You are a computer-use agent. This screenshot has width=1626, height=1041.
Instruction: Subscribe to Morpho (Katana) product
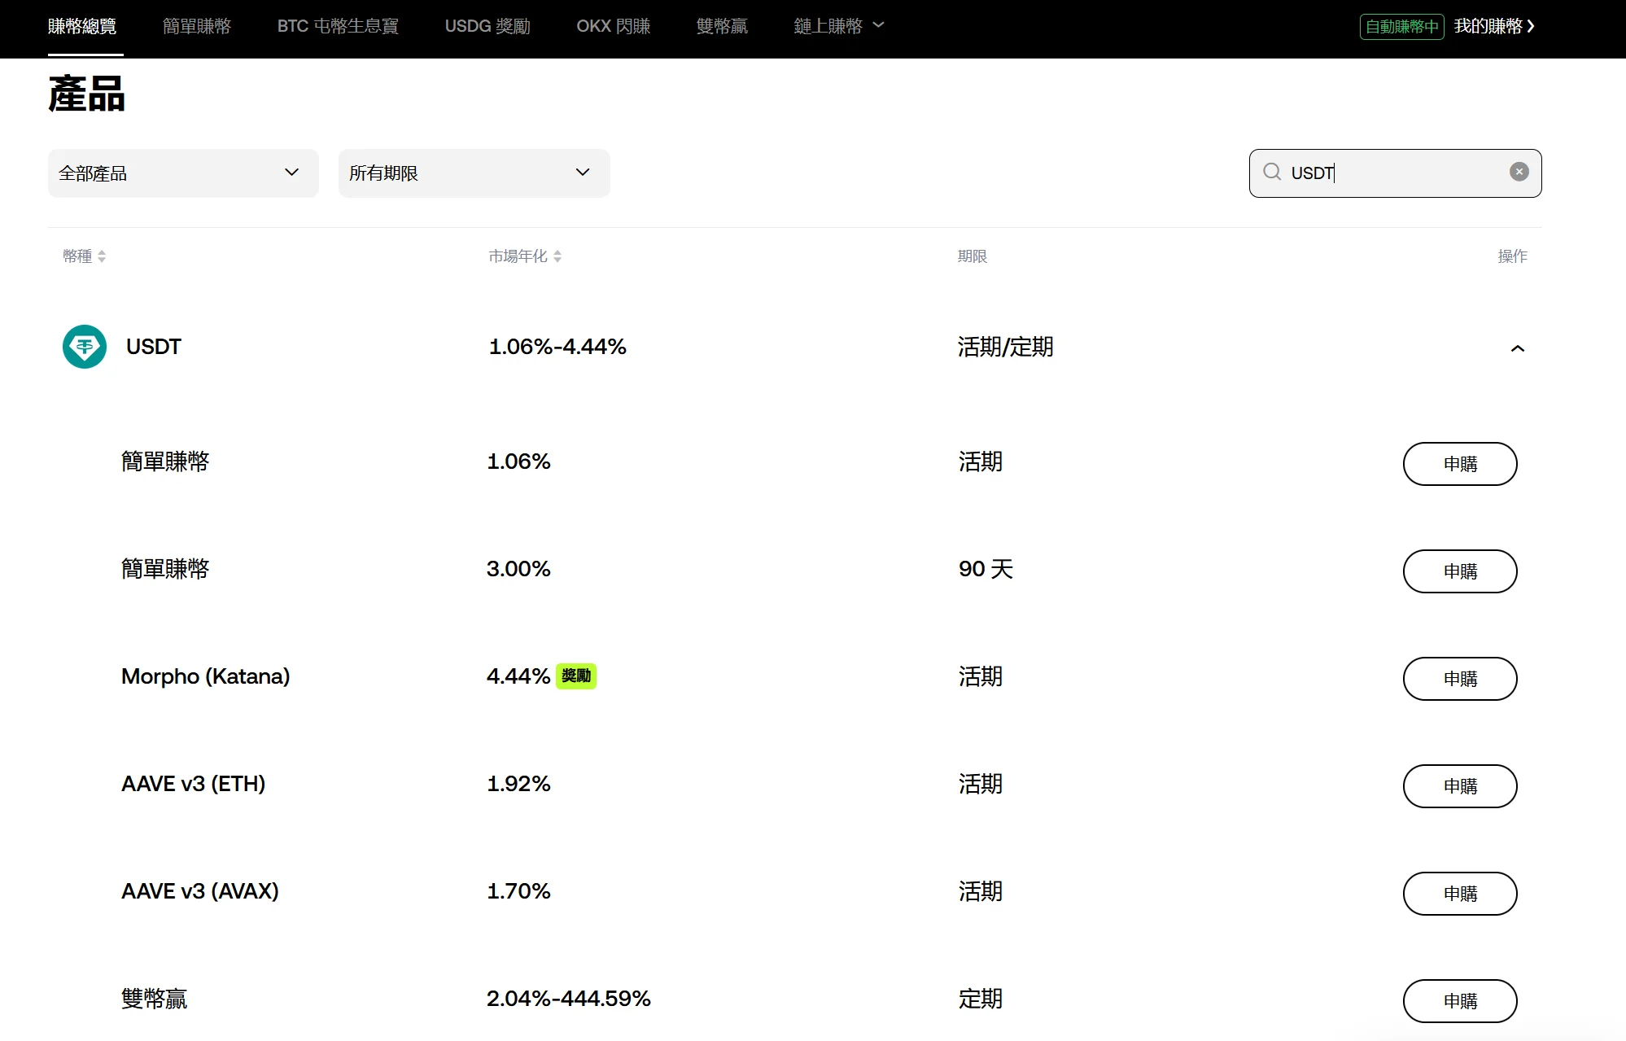[1460, 679]
